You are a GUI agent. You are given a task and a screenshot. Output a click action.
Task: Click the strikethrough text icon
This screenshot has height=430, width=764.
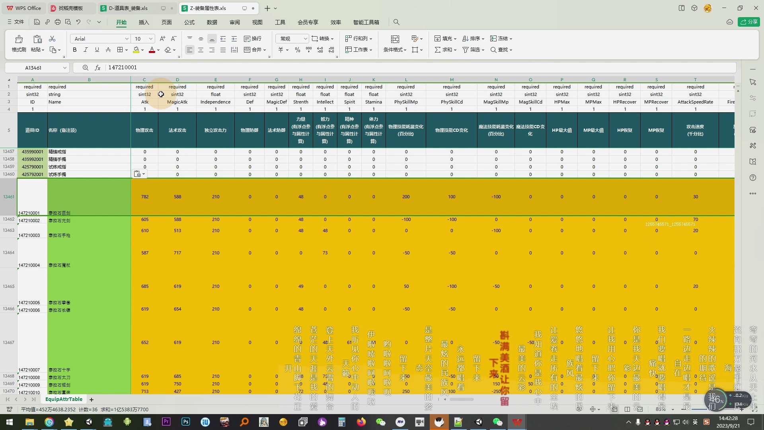tap(108, 50)
